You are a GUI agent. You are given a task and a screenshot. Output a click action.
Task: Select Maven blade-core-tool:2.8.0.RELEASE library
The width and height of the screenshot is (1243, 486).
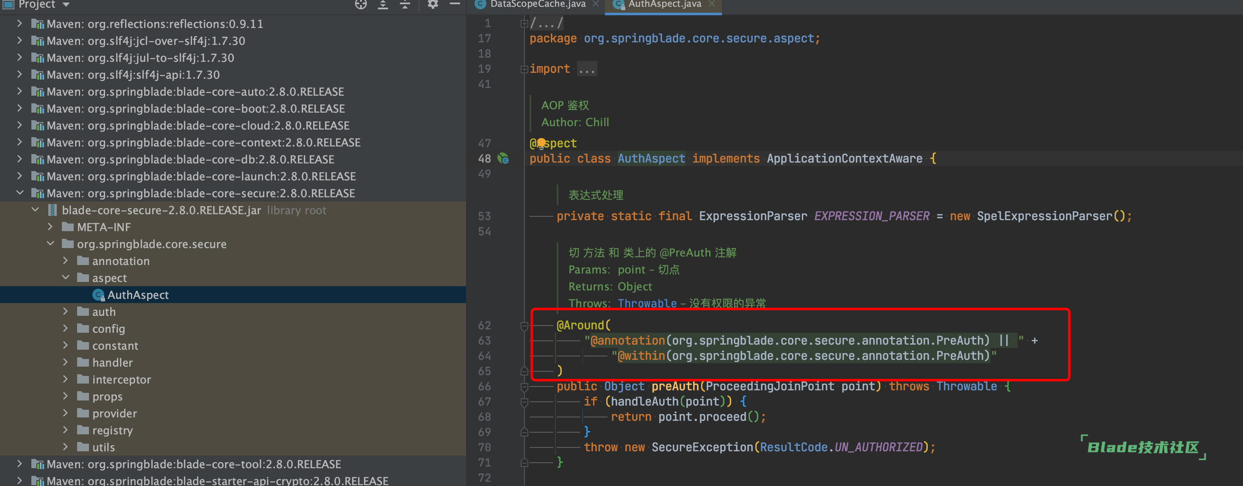point(194,464)
